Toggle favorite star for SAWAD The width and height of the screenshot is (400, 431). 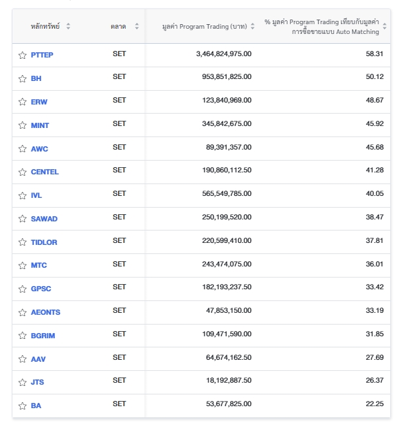22,219
